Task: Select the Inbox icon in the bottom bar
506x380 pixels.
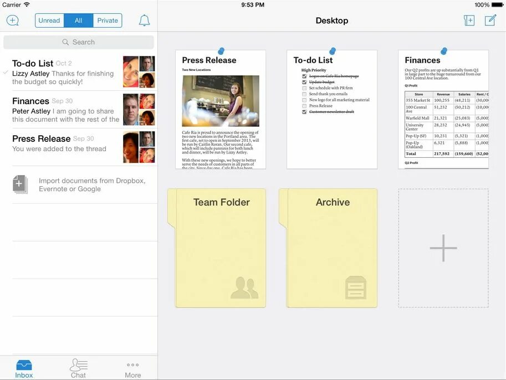Action: pyautogui.click(x=23, y=366)
